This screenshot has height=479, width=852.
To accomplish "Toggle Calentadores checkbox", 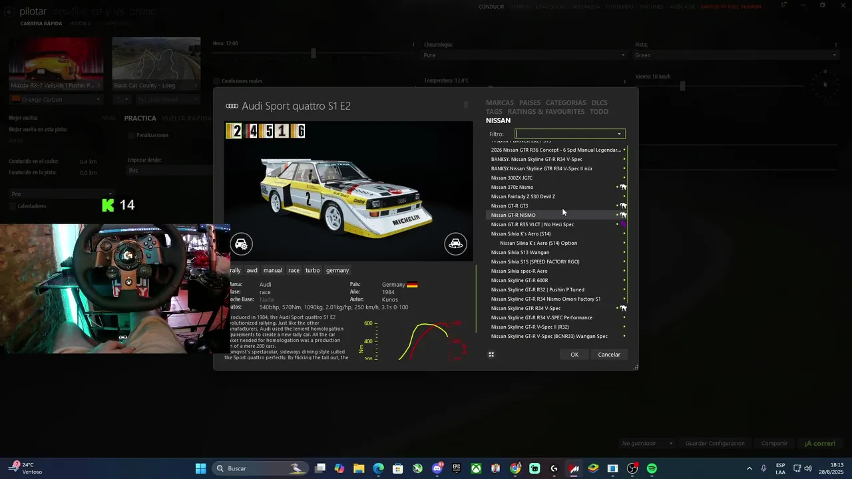I will click(13, 206).
